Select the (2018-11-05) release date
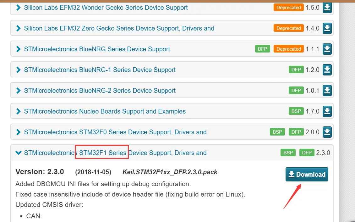Viewport: 355px width, 222px height. (93, 172)
